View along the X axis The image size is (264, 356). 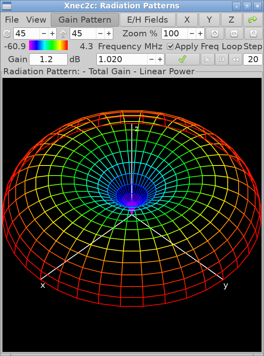[187, 20]
